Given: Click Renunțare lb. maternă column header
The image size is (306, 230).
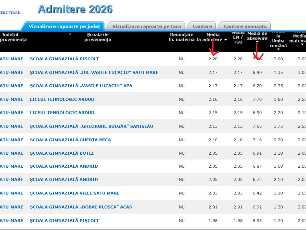Looking at the screenshot, I should coord(182,37).
